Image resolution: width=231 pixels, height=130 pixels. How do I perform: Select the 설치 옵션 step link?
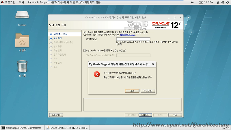[x=57, y=38]
